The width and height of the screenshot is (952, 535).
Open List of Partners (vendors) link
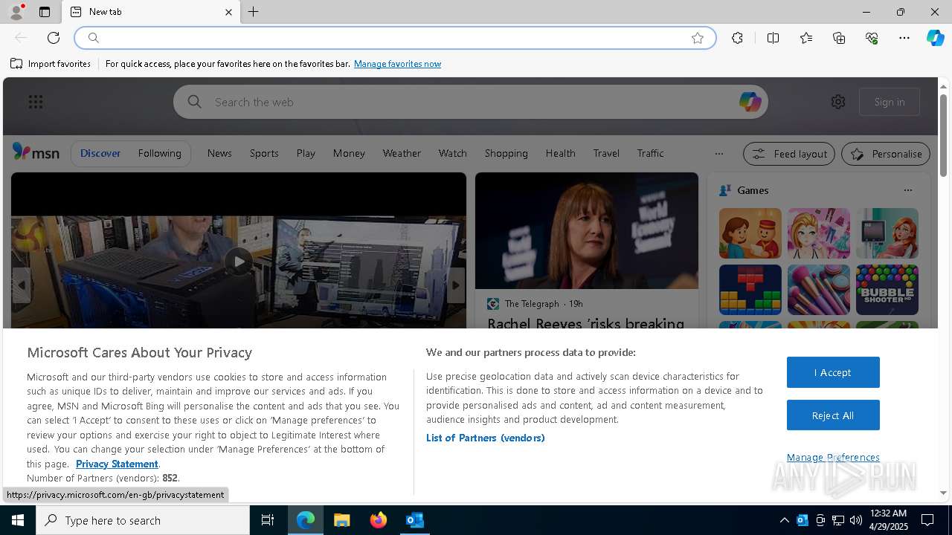[485, 438]
